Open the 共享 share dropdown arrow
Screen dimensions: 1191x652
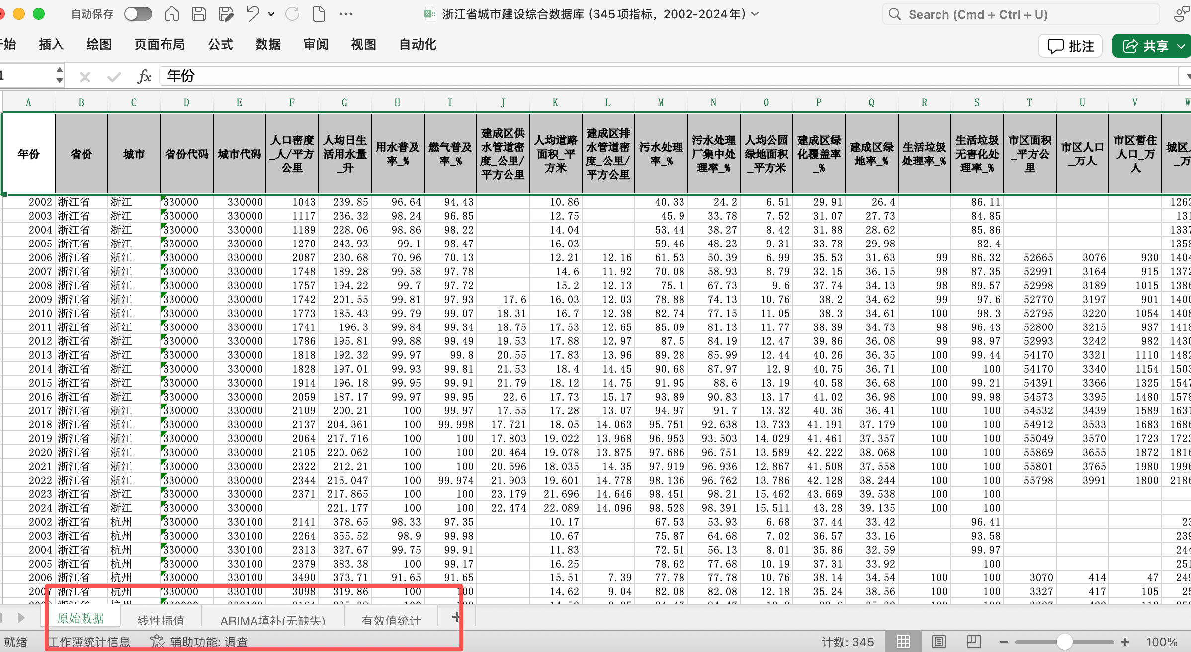(x=1181, y=46)
